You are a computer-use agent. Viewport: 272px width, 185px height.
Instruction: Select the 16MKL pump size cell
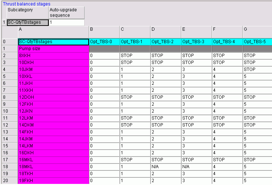[53, 160]
